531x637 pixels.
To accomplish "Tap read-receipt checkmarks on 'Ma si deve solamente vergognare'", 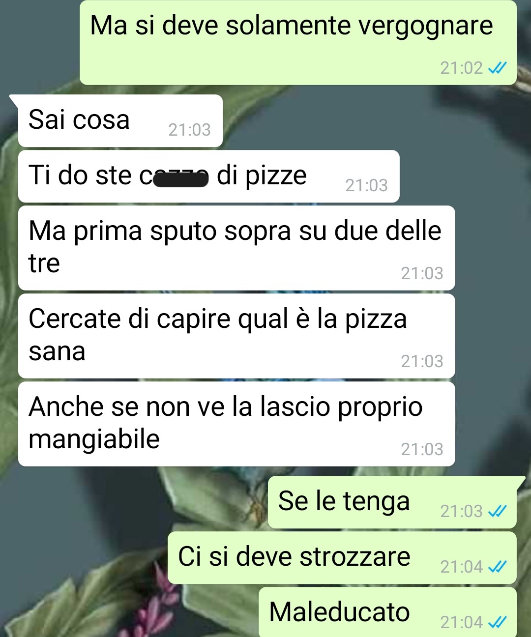I will [x=497, y=68].
